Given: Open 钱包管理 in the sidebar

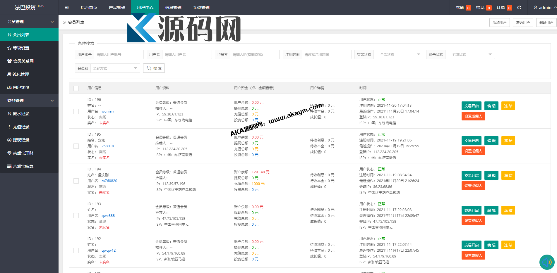Looking at the screenshot, I should click(x=20, y=74).
